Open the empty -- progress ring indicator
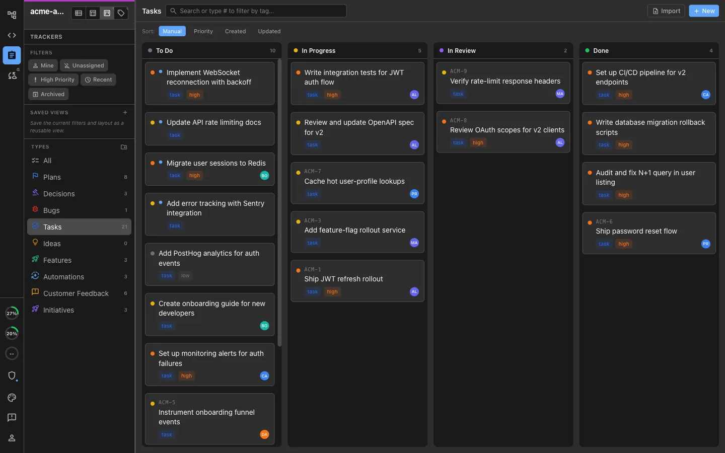Image resolution: width=725 pixels, height=453 pixels. click(12, 353)
